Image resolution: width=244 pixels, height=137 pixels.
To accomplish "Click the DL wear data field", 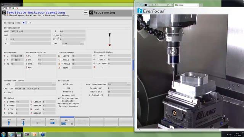I will coord(47,56).
